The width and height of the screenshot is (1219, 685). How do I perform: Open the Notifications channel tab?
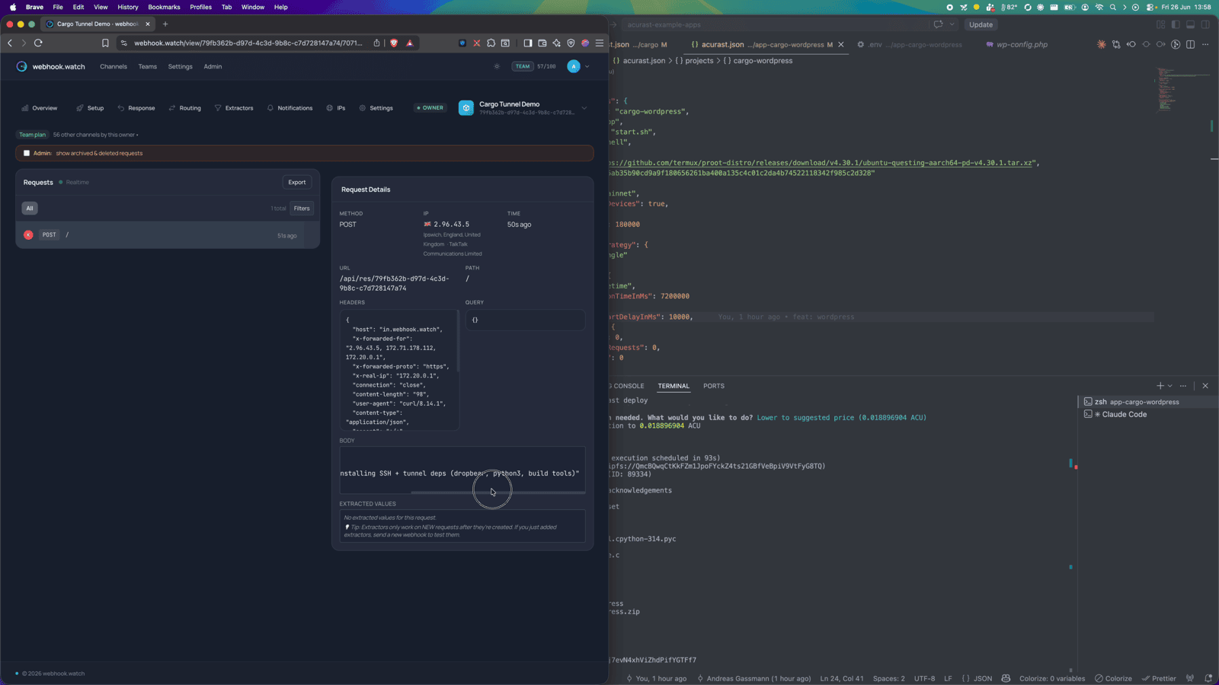click(290, 108)
